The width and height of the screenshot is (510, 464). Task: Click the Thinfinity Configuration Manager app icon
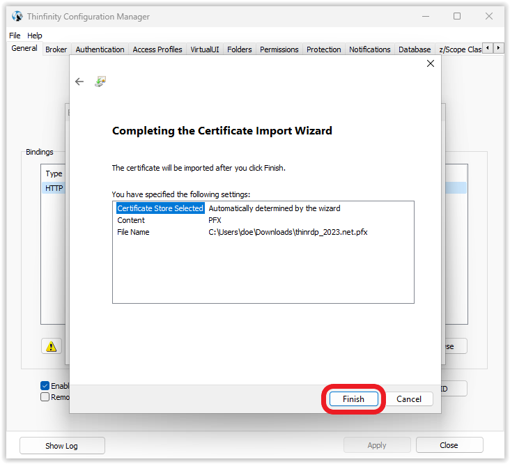[17, 16]
